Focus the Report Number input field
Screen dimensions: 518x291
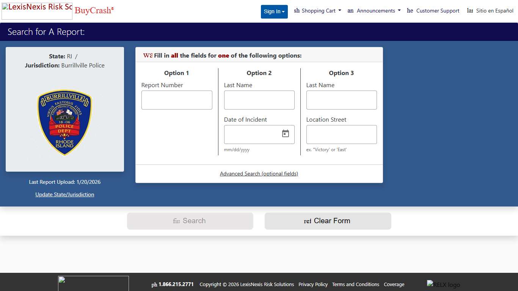pyautogui.click(x=177, y=100)
